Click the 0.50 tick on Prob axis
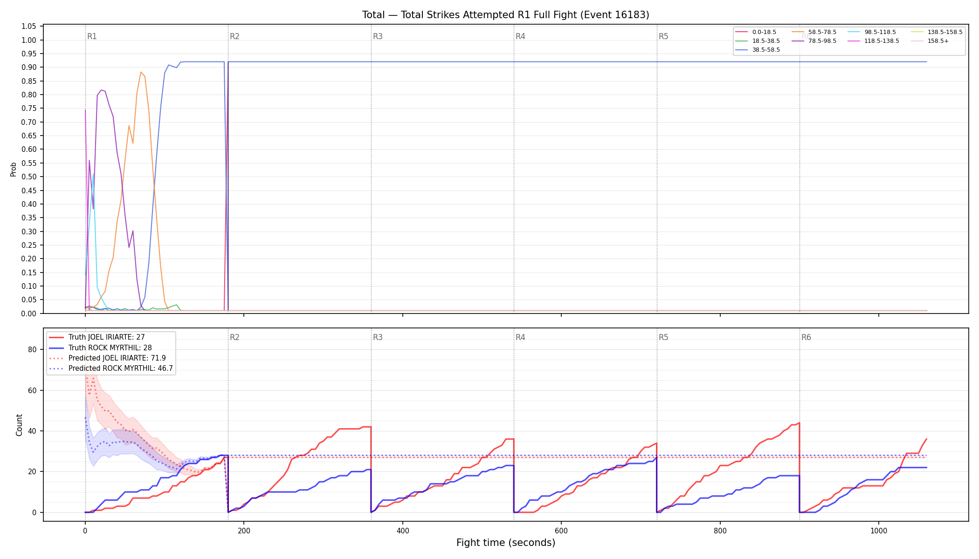Screen dimensions: 979x559 pos(29,177)
